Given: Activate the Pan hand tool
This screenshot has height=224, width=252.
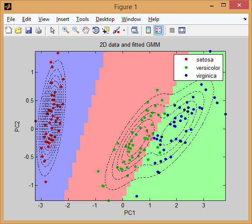Looking at the screenshot, I should [86, 30].
